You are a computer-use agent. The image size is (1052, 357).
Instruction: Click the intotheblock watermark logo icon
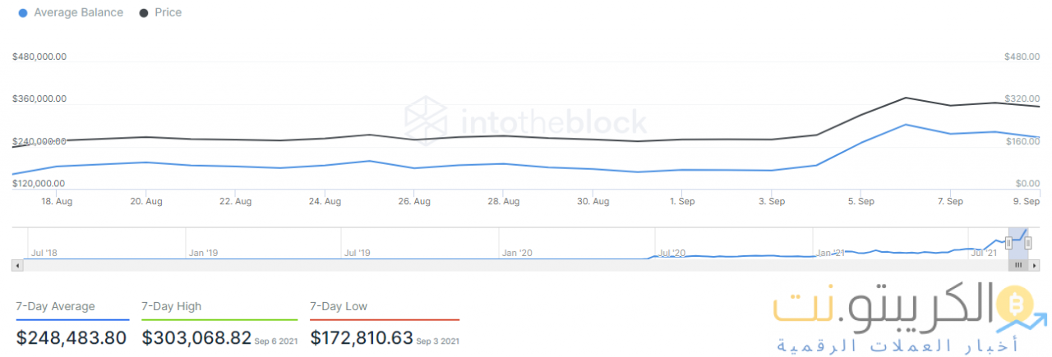click(424, 121)
